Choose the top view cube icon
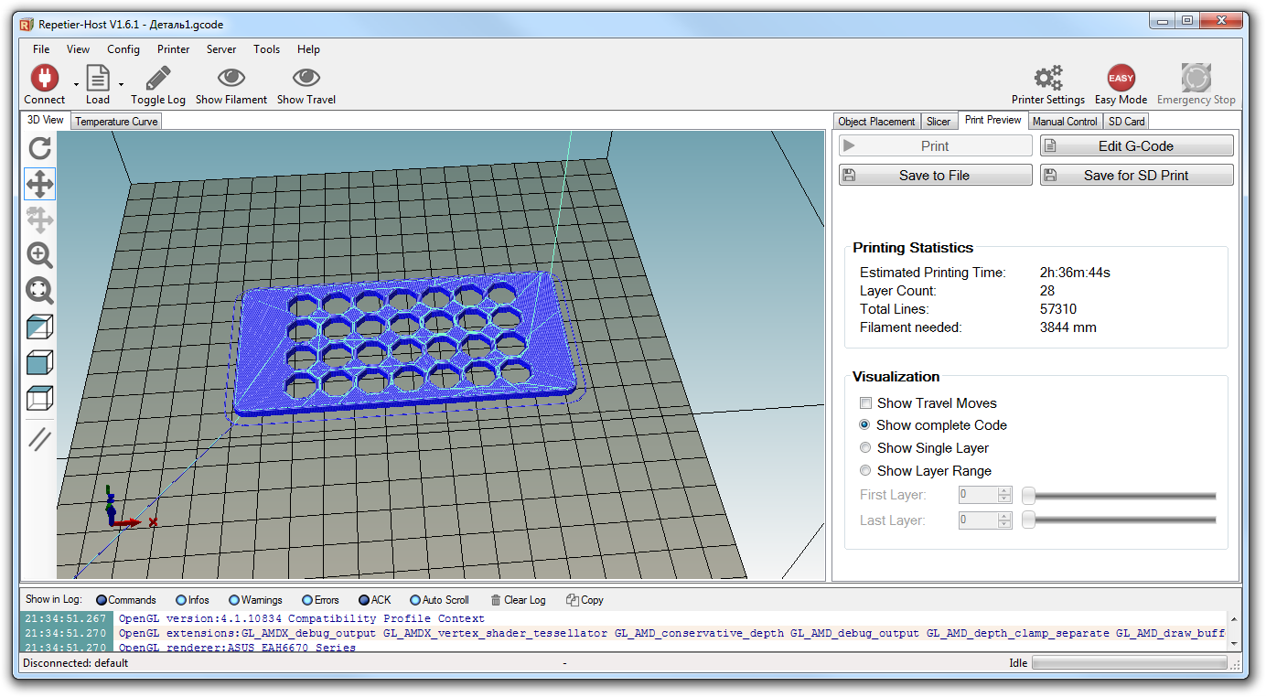 pyautogui.click(x=39, y=398)
